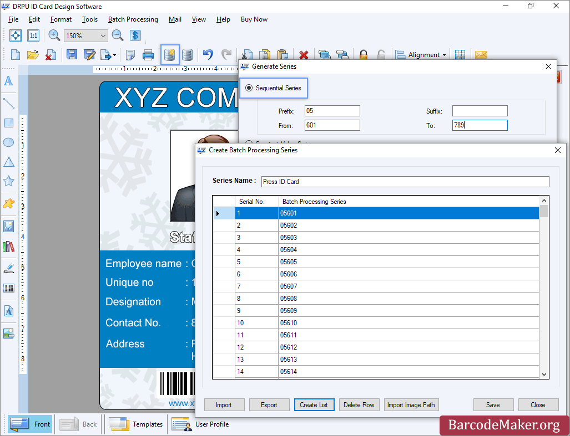570x436 pixels.
Task: Click the Close document icon with red X
Action: (x=51, y=55)
